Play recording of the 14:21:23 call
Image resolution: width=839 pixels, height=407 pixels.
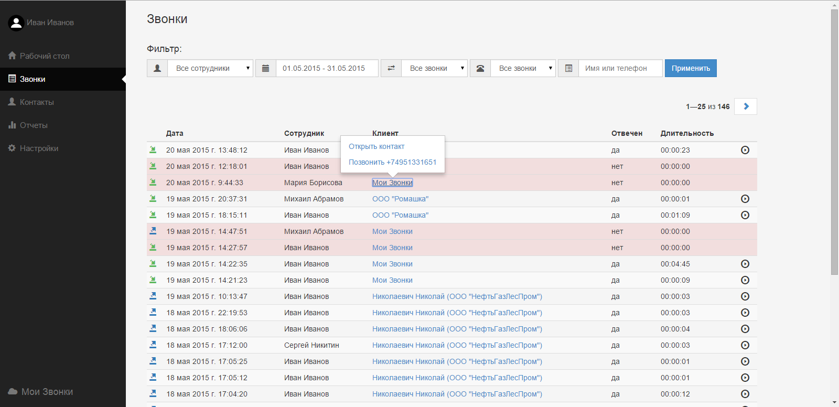pyautogui.click(x=745, y=280)
